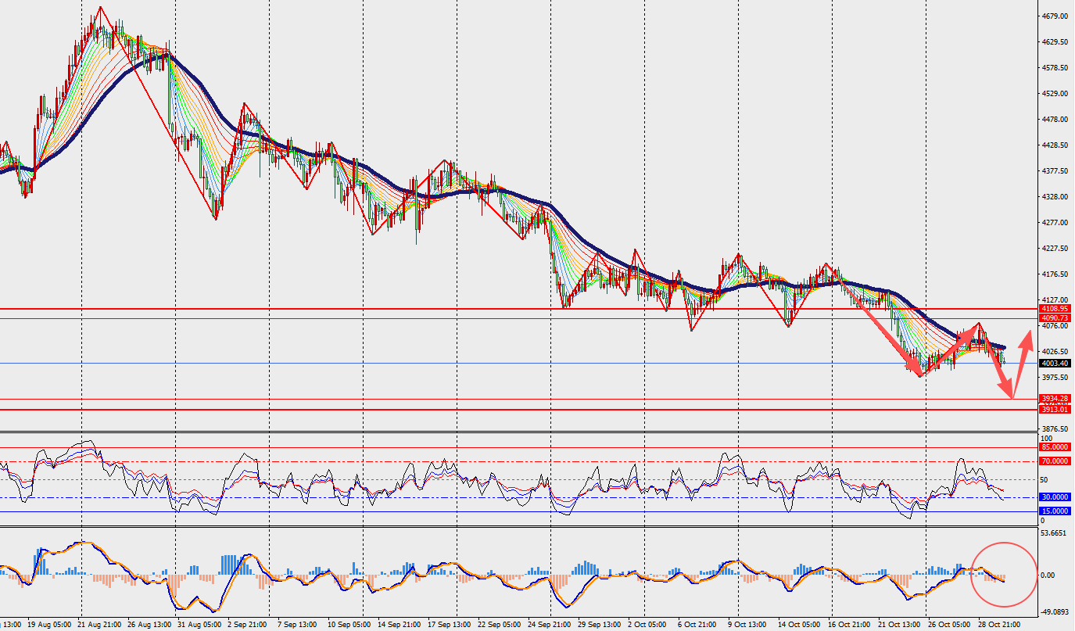Select the 4529.00 price scale value
The height and width of the screenshot is (631, 1075).
[x=1055, y=94]
